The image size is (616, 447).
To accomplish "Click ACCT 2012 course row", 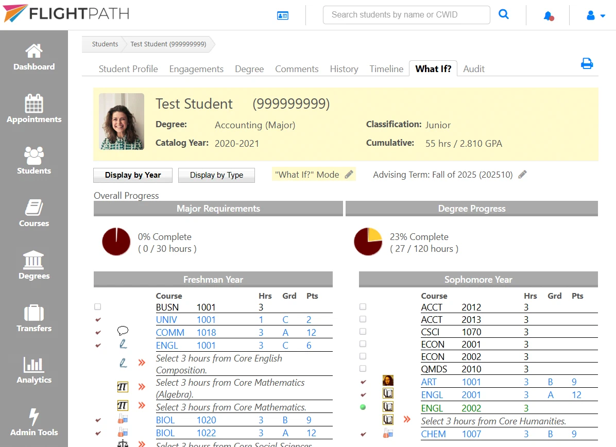I will tap(509, 307).
